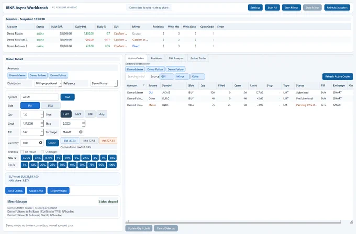
Task: Select the SELL side
Action: click(51, 106)
